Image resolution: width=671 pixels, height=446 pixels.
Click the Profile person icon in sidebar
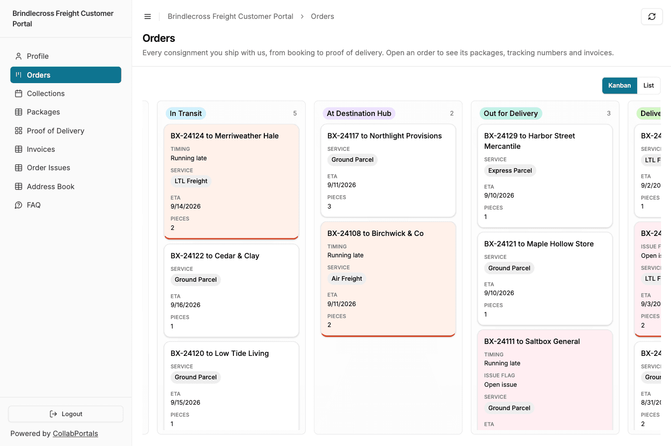[x=18, y=56]
